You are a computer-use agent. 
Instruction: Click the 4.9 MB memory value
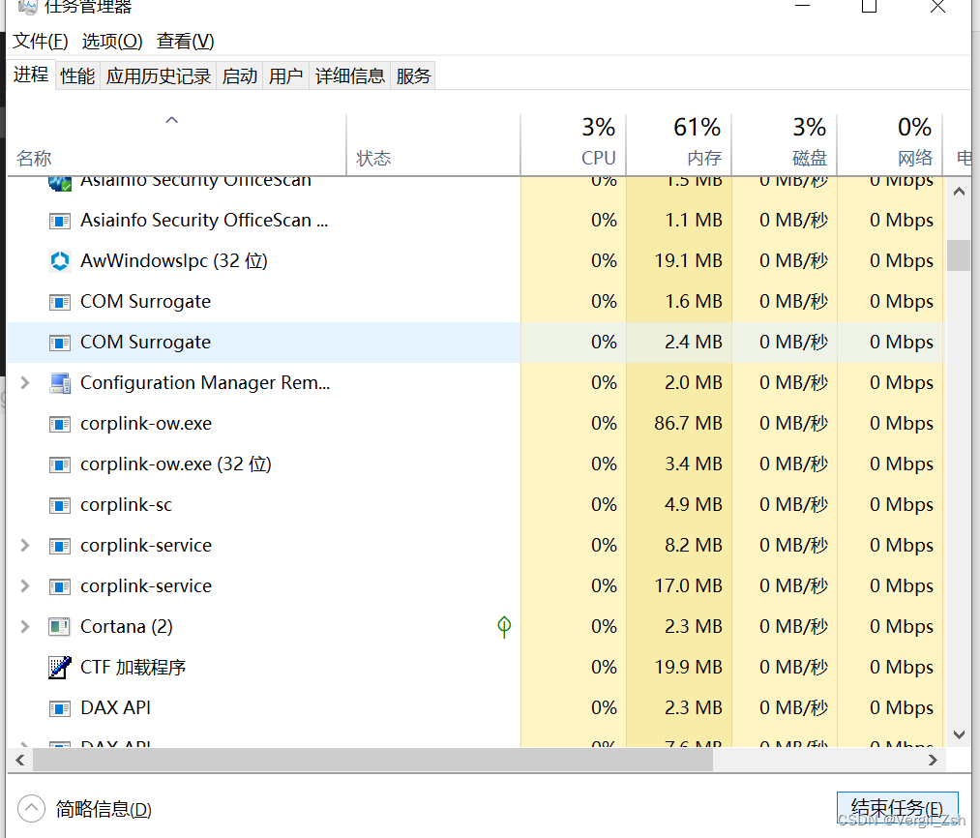click(693, 505)
